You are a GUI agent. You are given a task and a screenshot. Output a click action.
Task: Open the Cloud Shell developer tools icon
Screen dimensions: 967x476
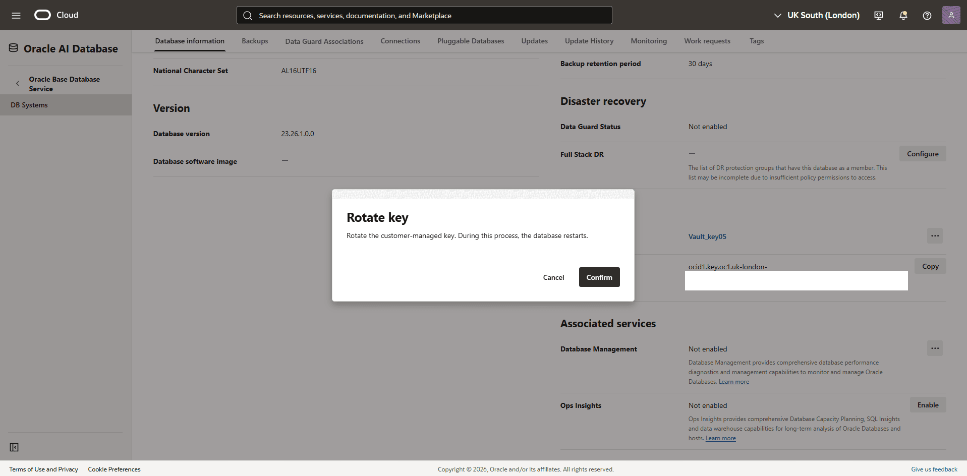[x=879, y=16]
